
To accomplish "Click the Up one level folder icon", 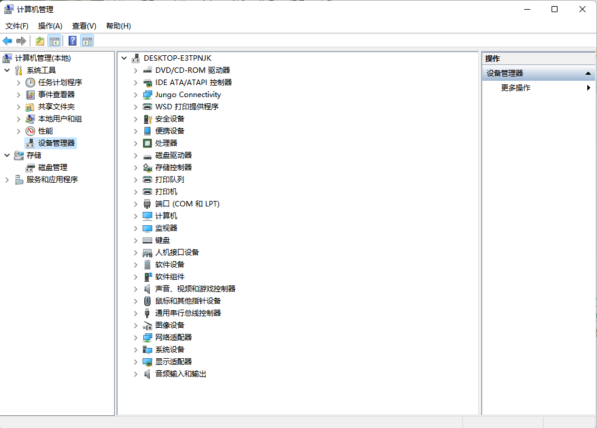I will [x=40, y=41].
